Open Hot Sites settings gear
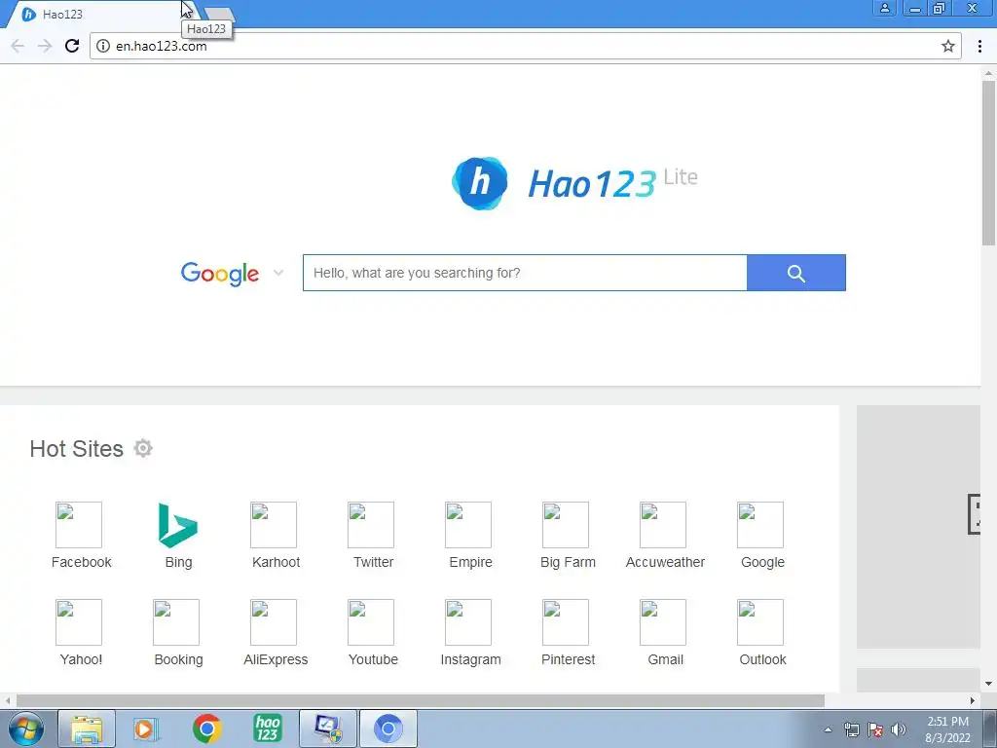Image resolution: width=997 pixels, height=748 pixels. click(143, 448)
